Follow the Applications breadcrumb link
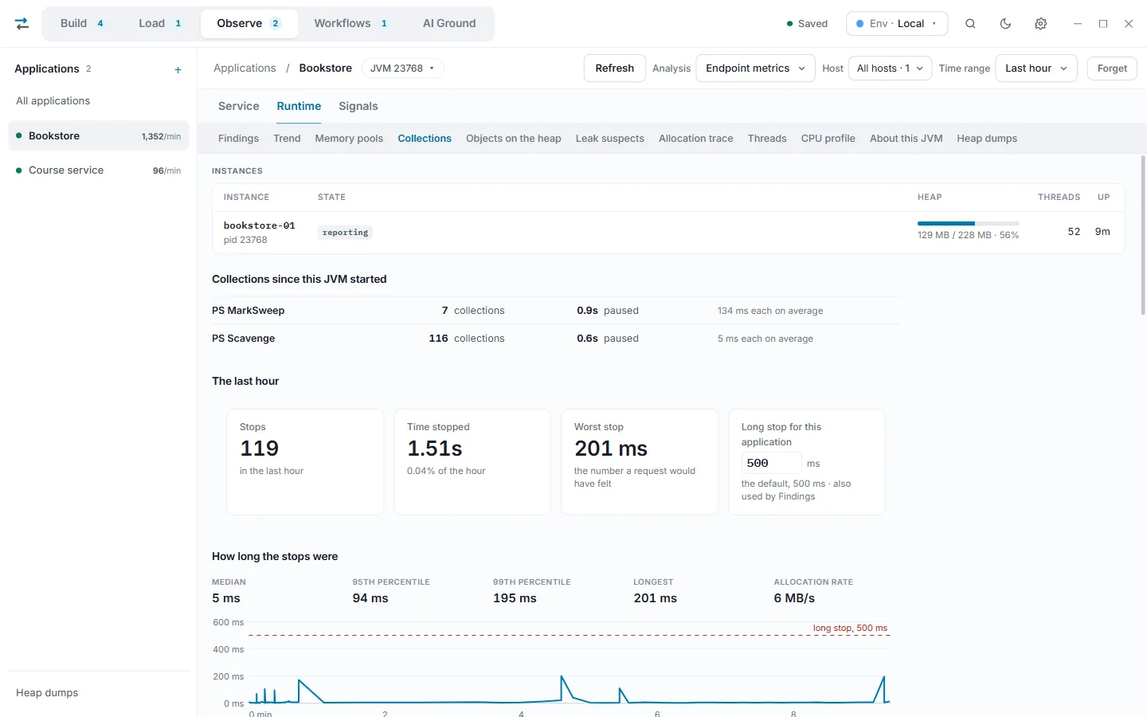The height and width of the screenshot is (717, 1147). (x=245, y=69)
